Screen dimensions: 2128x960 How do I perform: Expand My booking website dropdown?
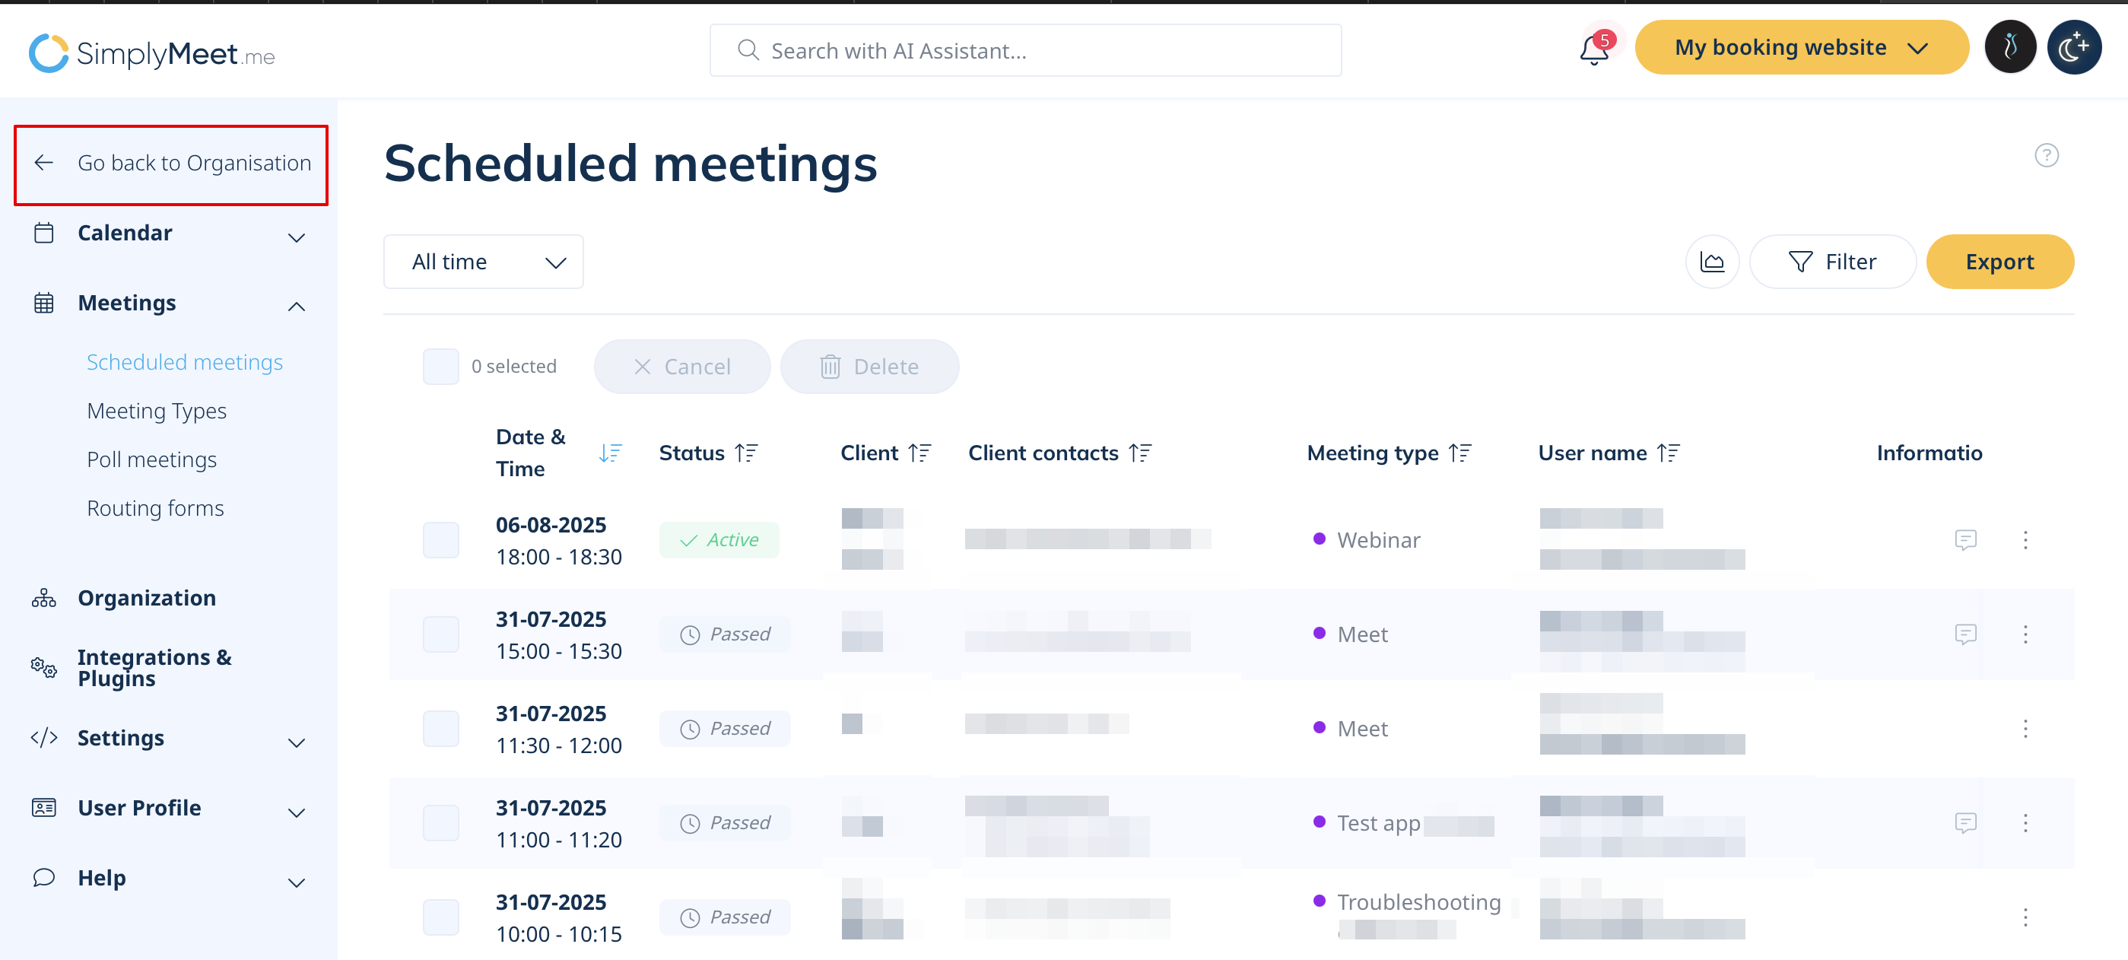(x=1801, y=48)
